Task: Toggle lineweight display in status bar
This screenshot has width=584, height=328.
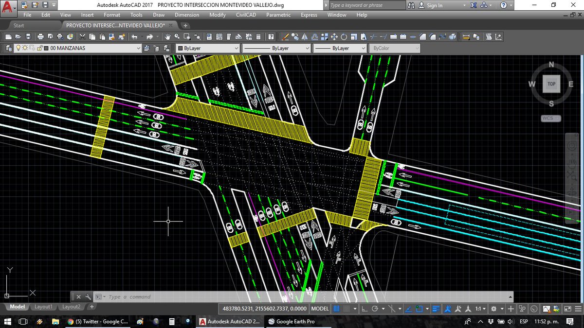Action: (x=436, y=309)
